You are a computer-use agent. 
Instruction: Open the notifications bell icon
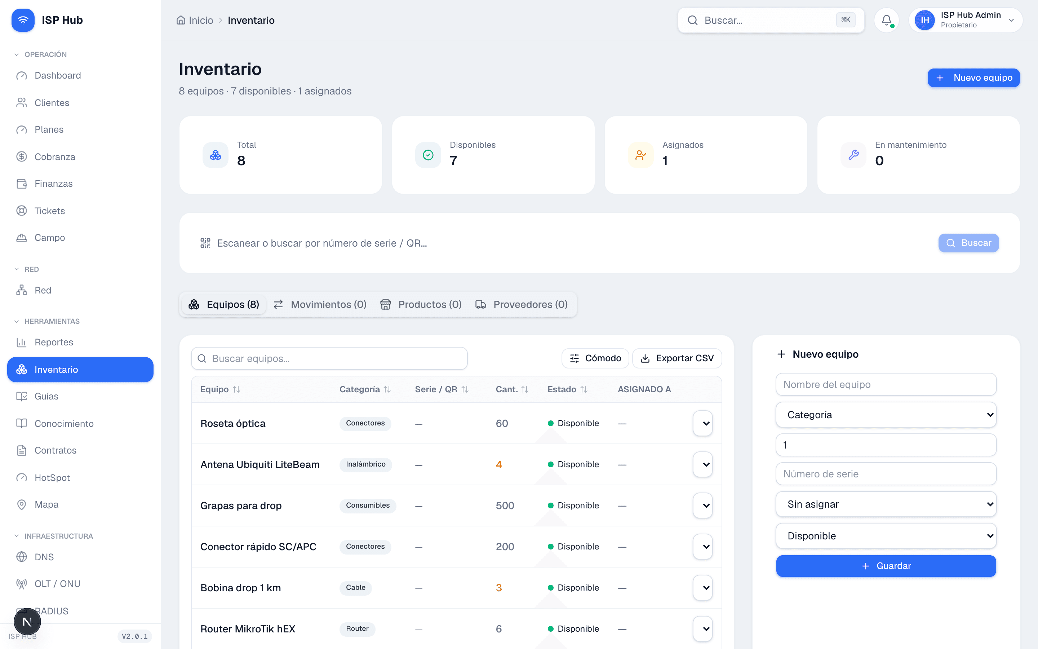click(887, 20)
